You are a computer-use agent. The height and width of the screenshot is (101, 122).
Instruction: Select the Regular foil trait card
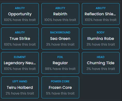point(60,63)
